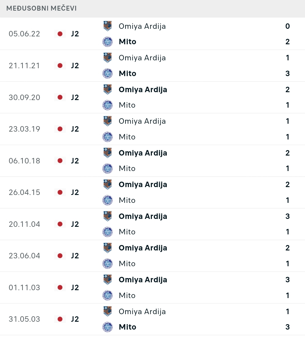This screenshot has width=305, height=339.
Task: Click the MEĐUSOBNI MEČEVI section header
Action: point(42,8)
